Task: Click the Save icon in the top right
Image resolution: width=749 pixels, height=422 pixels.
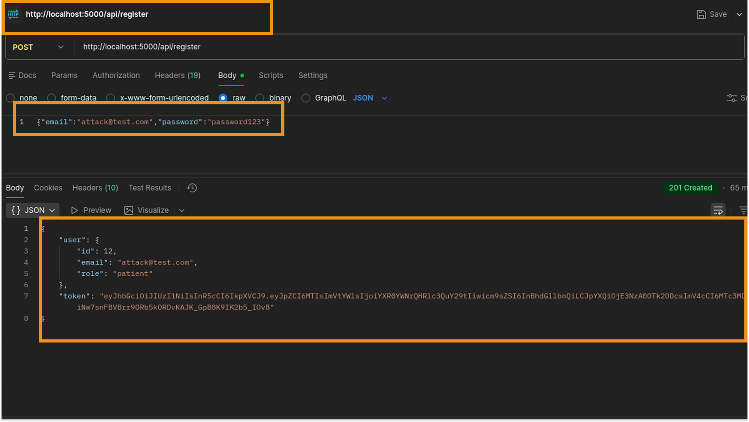Action: coord(701,14)
